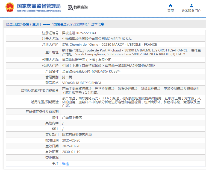Select the 生产地址 label

[x=52, y=52]
